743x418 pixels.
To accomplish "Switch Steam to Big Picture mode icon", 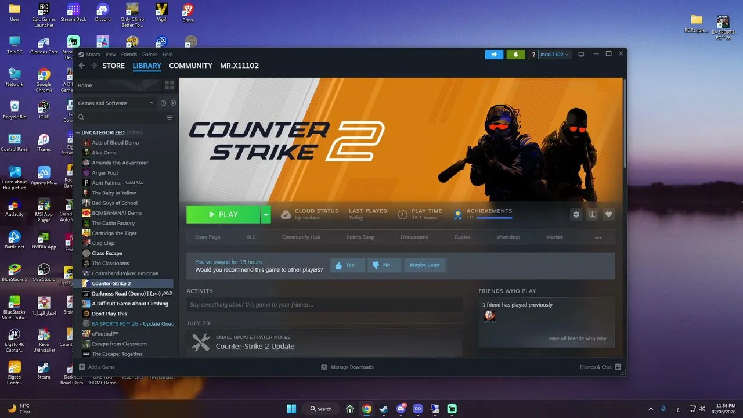I will 581,55.
